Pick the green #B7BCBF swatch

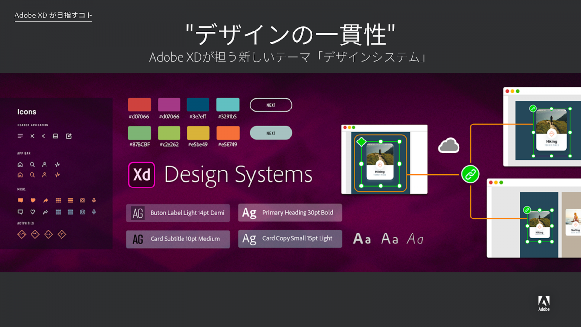(x=139, y=133)
